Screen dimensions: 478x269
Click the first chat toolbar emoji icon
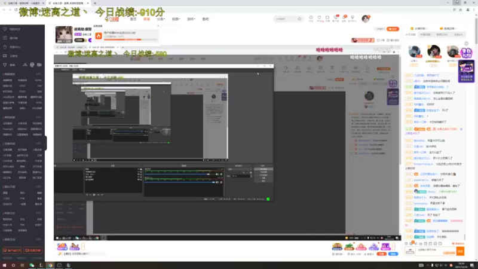point(406,244)
